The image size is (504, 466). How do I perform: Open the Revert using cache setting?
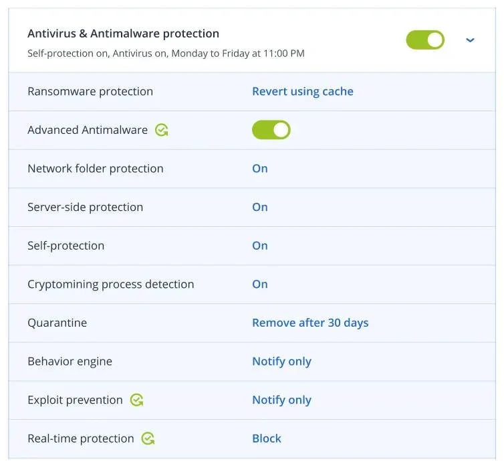click(302, 92)
